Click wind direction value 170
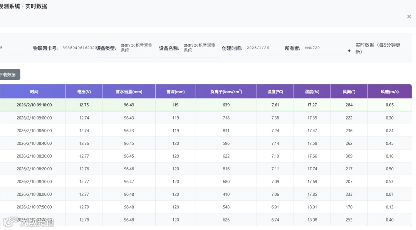Screen dimensions: 416x230 349,207
